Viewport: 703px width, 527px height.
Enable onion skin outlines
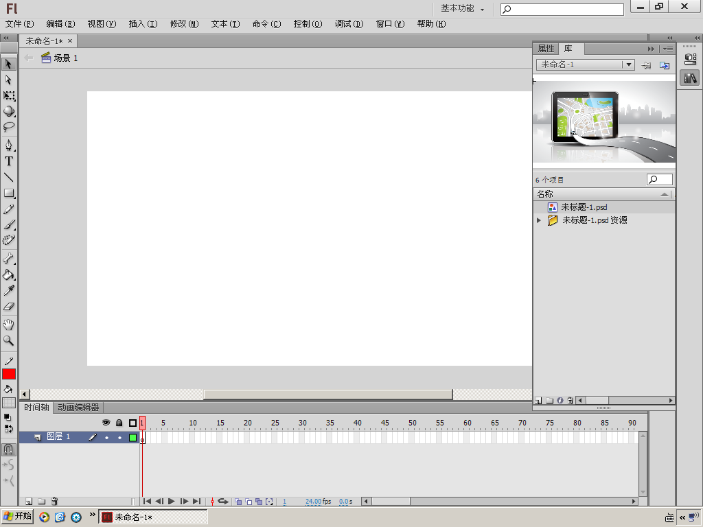pyautogui.click(x=249, y=502)
